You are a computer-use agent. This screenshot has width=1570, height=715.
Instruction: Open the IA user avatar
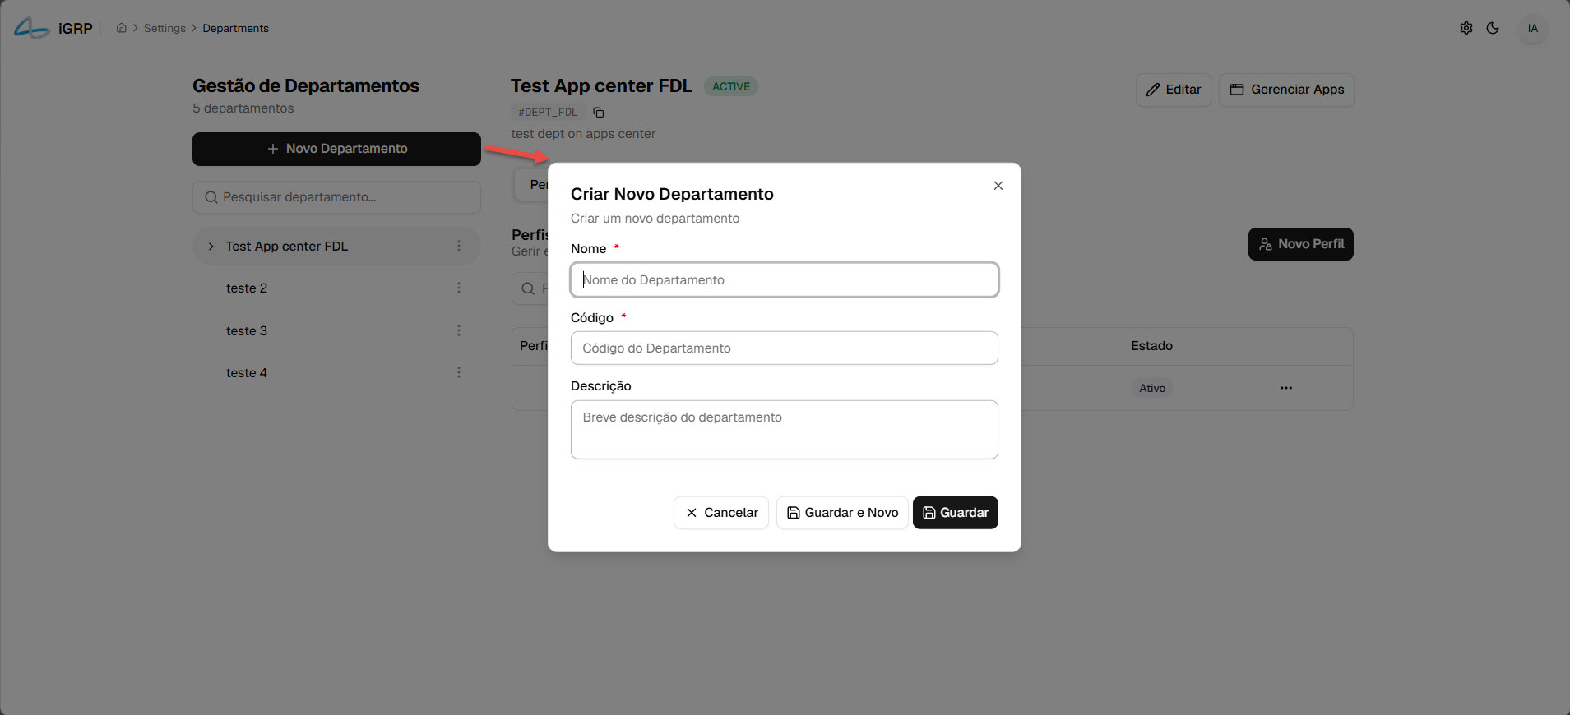click(1533, 28)
